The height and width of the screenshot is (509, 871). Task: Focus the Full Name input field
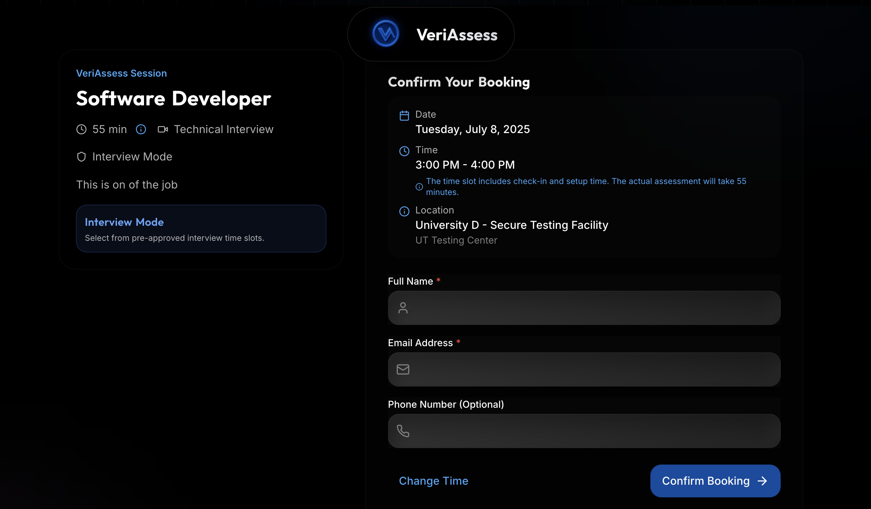coord(584,308)
